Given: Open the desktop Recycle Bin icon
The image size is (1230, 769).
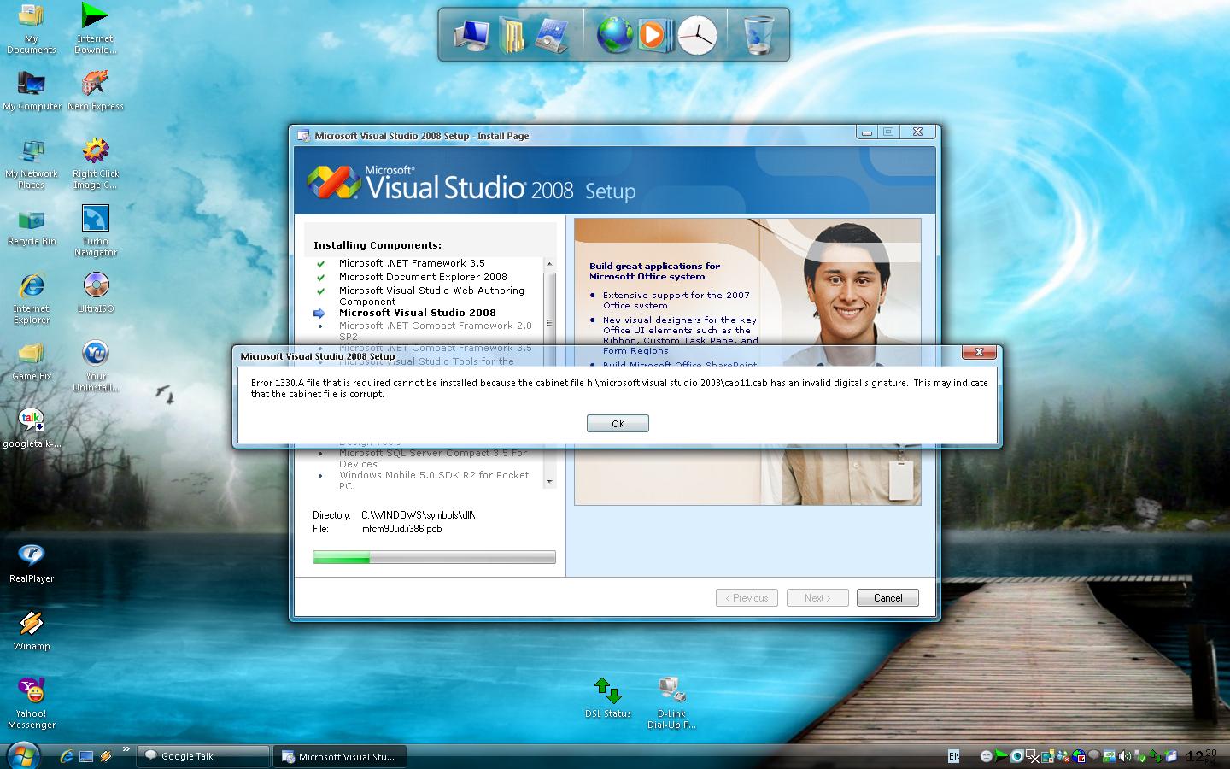Looking at the screenshot, I should [32, 228].
